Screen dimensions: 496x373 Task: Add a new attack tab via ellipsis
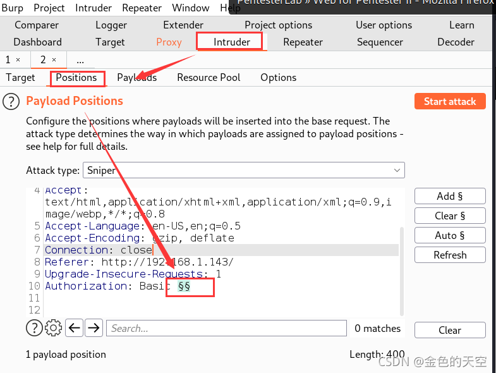[80, 60]
